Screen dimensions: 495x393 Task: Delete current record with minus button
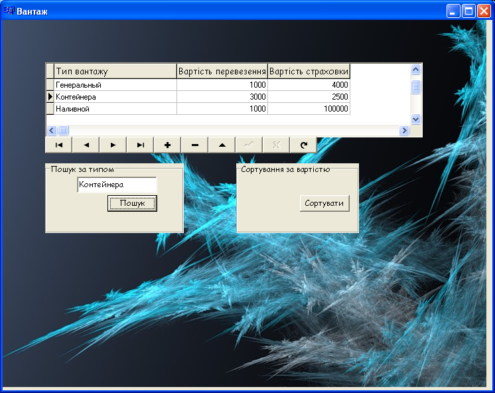click(x=195, y=145)
